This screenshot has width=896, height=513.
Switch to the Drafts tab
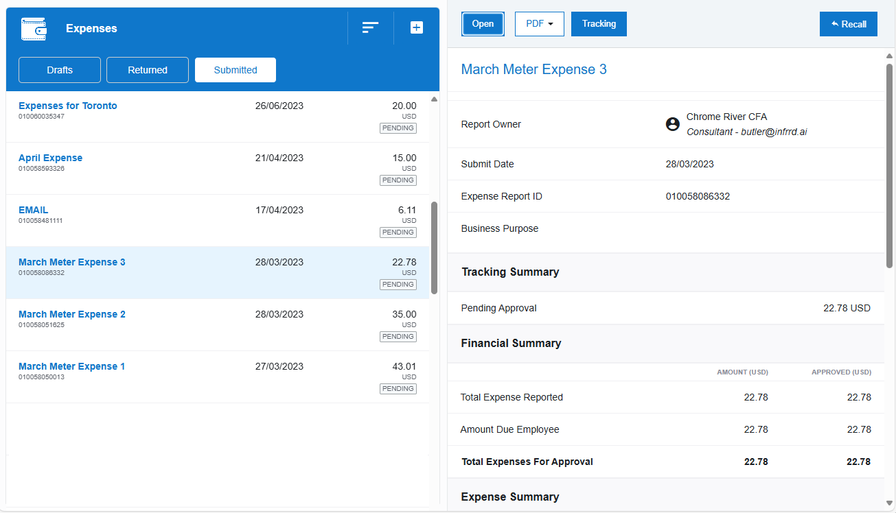[60, 70]
